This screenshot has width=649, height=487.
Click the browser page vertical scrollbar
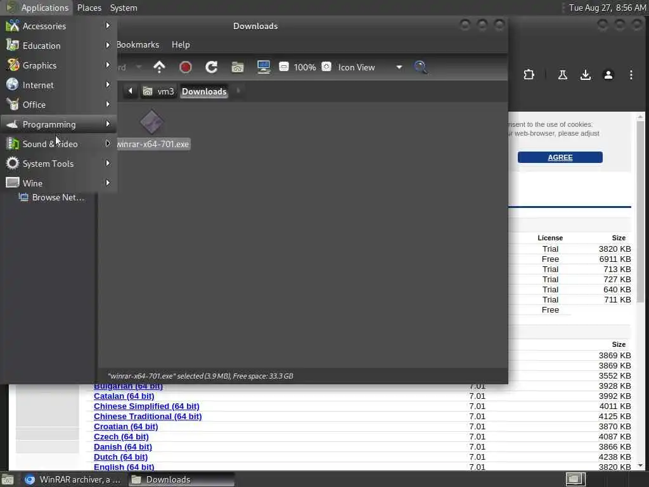640,211
